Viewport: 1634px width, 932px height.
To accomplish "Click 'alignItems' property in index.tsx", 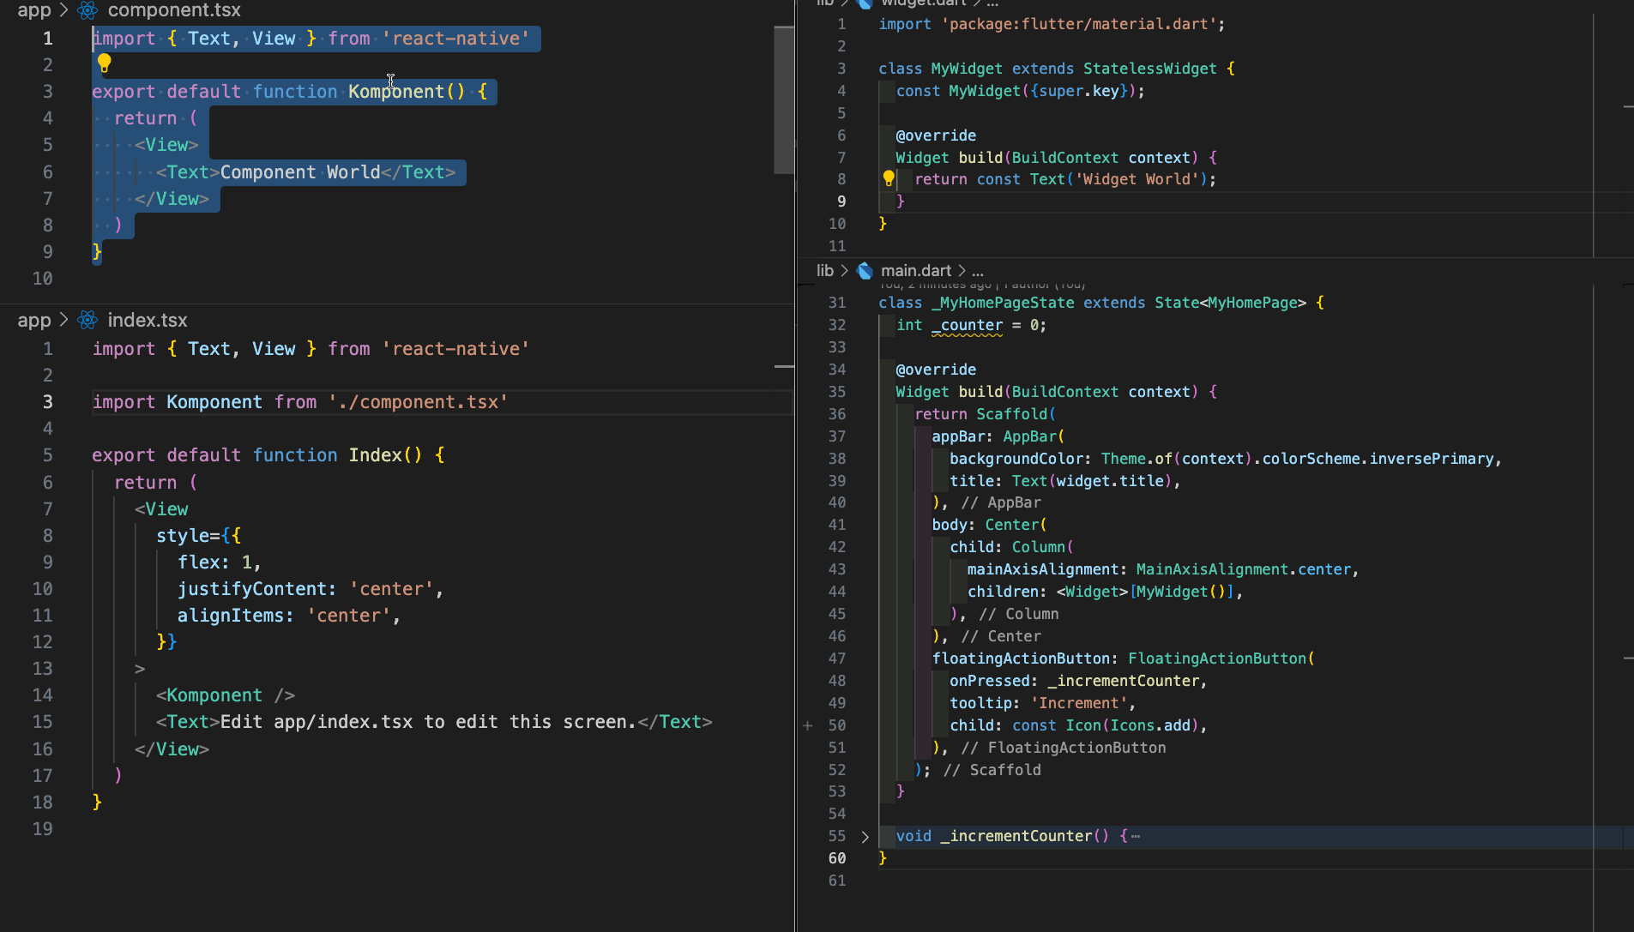I will point(231,616).
